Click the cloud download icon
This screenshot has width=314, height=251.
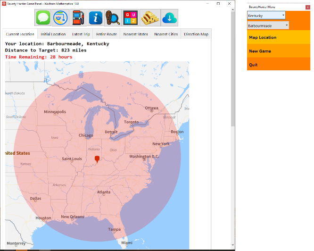pos(168,18)
